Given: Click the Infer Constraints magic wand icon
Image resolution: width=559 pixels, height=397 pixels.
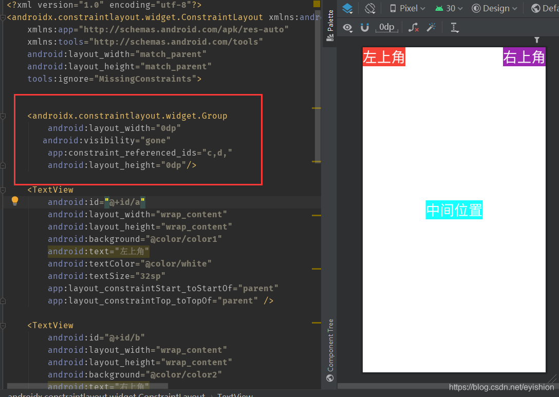Looking at the screenshot, I should coord(432,27).
